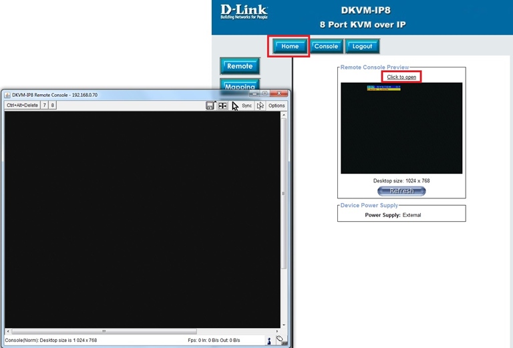Viewport: 513px width, 348px height.
Task: Open the Console tab
Action: 326,47
